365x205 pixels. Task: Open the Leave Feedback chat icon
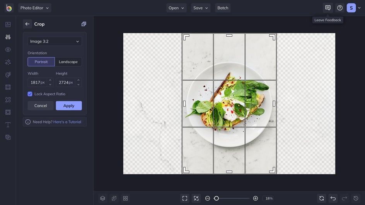328,8
